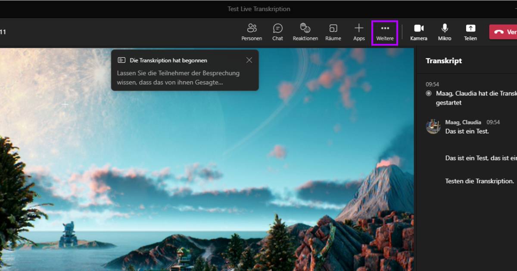Image resolution: width=517 pixels, height=271 pixels.
Task: Start sharing via the Teilen icon
Action: click(470, 31)
